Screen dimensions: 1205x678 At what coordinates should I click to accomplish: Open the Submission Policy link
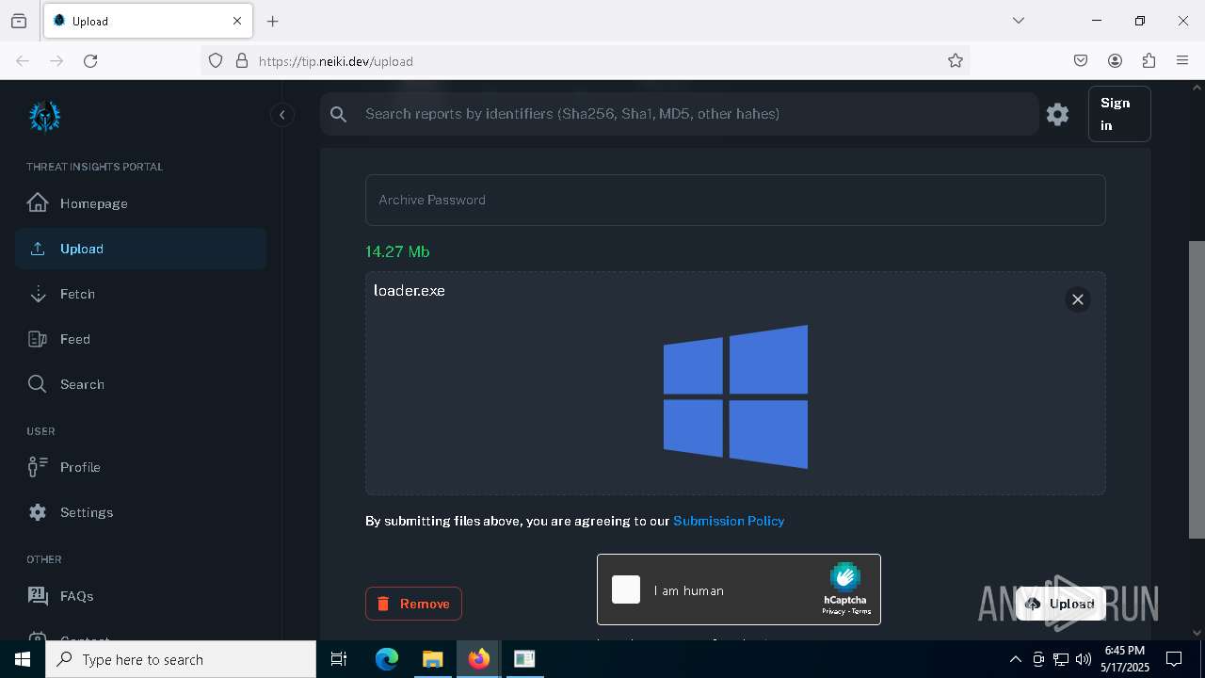tap(729, 521)
